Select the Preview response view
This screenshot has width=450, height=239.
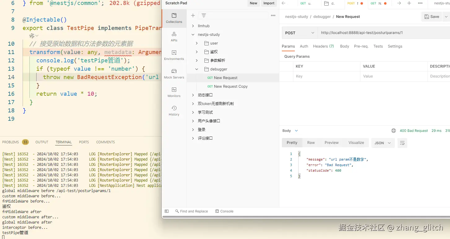click(x=331, y=143)
